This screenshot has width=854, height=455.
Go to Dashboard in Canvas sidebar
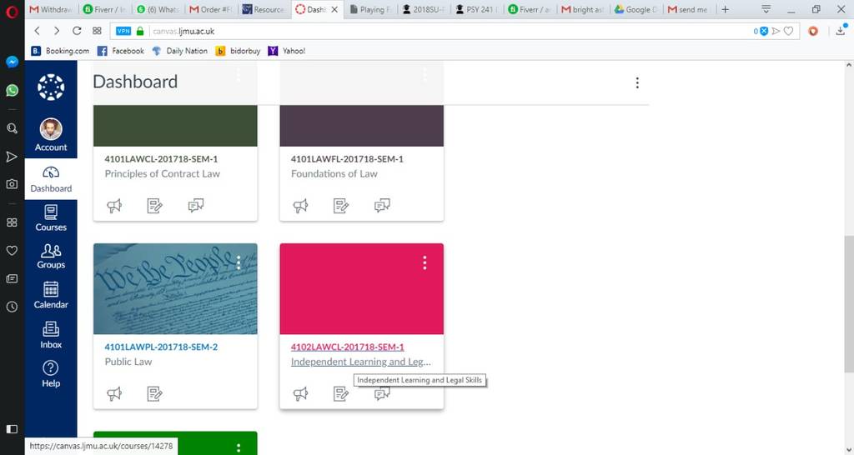[x=51, y=179]
